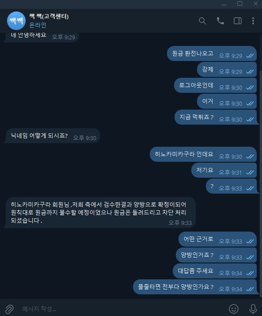Screen dimensions: 262x316
Task: Select the message 히노카미카구라 인데요
Action: pyautogui.click(x=203, y=154)
